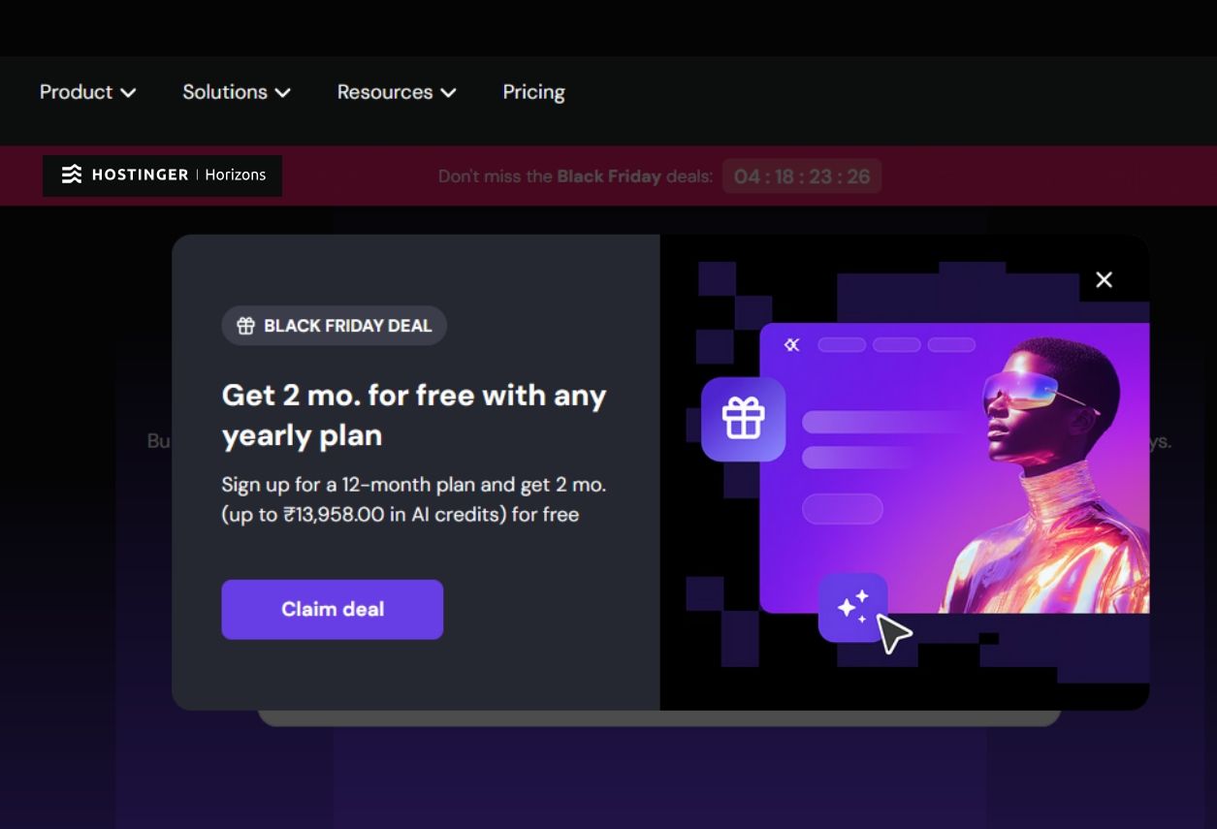Screen dimensions: 1217x829
Task: Click the Hostinger logo icon
Action: [71, 175]
